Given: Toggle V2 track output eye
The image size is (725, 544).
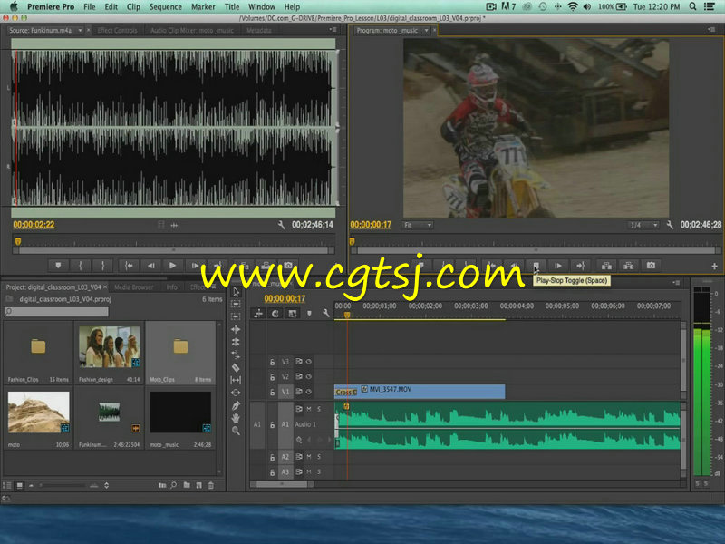Looking at the screenshot, I should pos(308,376).
